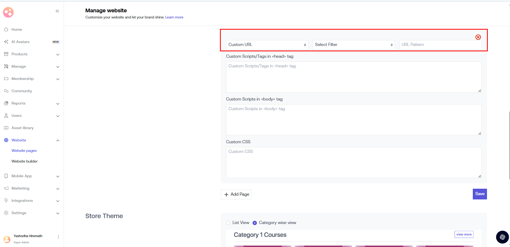Open AI Avatars sparkle icon
The image size is (510, 247).
coord(6,42)
